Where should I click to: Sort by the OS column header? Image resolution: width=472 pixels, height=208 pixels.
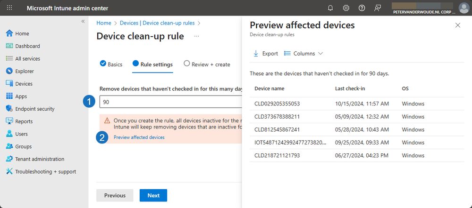[405, 88]
